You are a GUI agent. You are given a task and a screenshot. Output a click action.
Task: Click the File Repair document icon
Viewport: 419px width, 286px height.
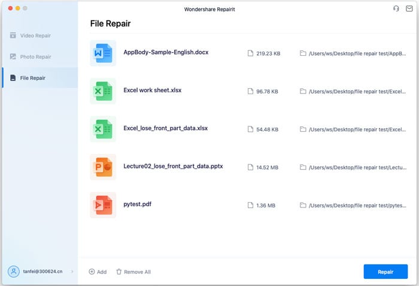tap(13, 78)
